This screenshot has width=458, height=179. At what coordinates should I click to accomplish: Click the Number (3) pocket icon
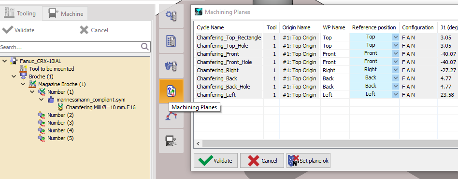pyautogui.click(x=41, y=123)
